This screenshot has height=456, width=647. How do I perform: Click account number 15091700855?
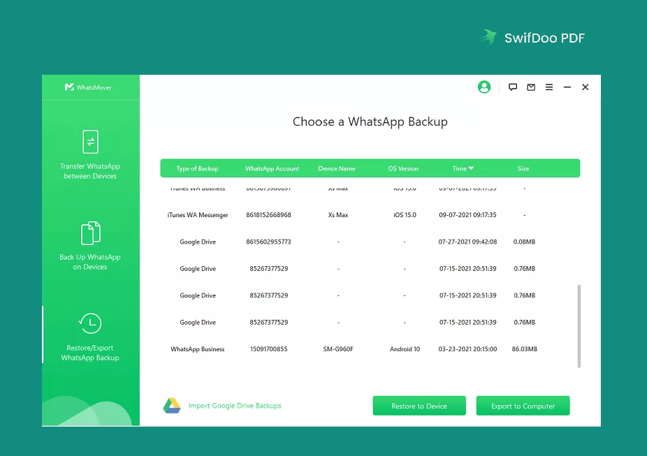pyautogui.click(x=268, y=348)
